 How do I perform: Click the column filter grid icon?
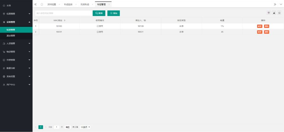coord(269,13)
